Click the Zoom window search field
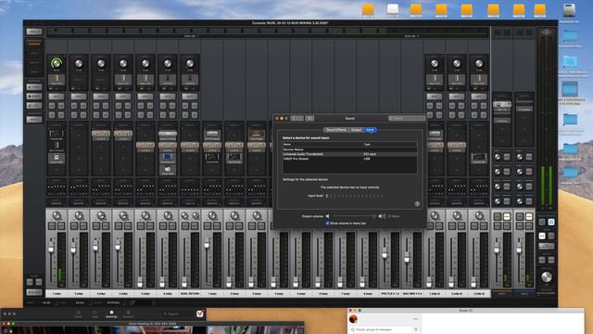Screen dimensions: 593x334 tap(177, 314)
